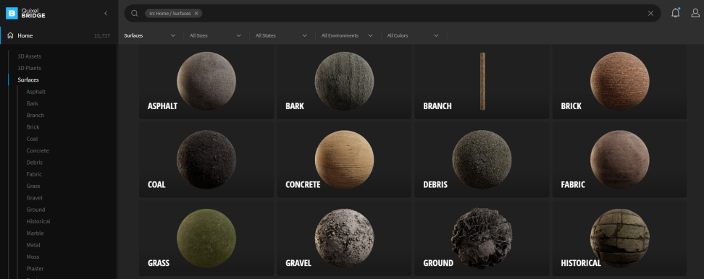Open the user account profile icon
Viewport: 704px width, 279px height.
pos(695,13)
